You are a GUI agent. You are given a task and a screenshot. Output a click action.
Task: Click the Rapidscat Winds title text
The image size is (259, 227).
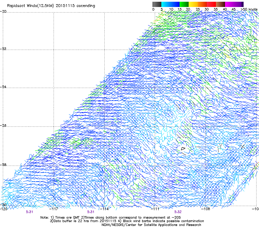(x=51, y=6)
